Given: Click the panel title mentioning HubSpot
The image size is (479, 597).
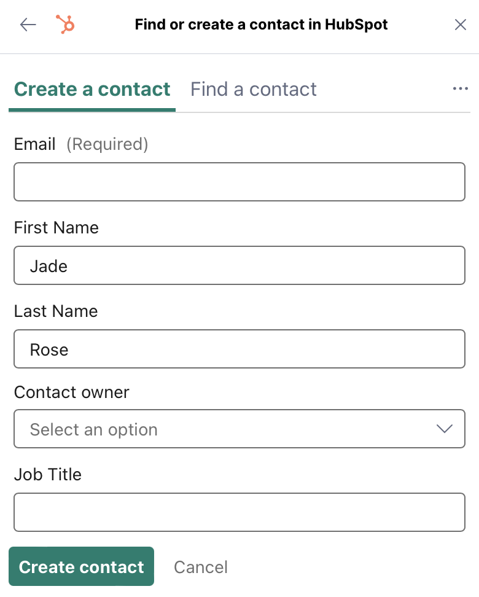Looking at the screenshot, I should (x=261, y=25).
